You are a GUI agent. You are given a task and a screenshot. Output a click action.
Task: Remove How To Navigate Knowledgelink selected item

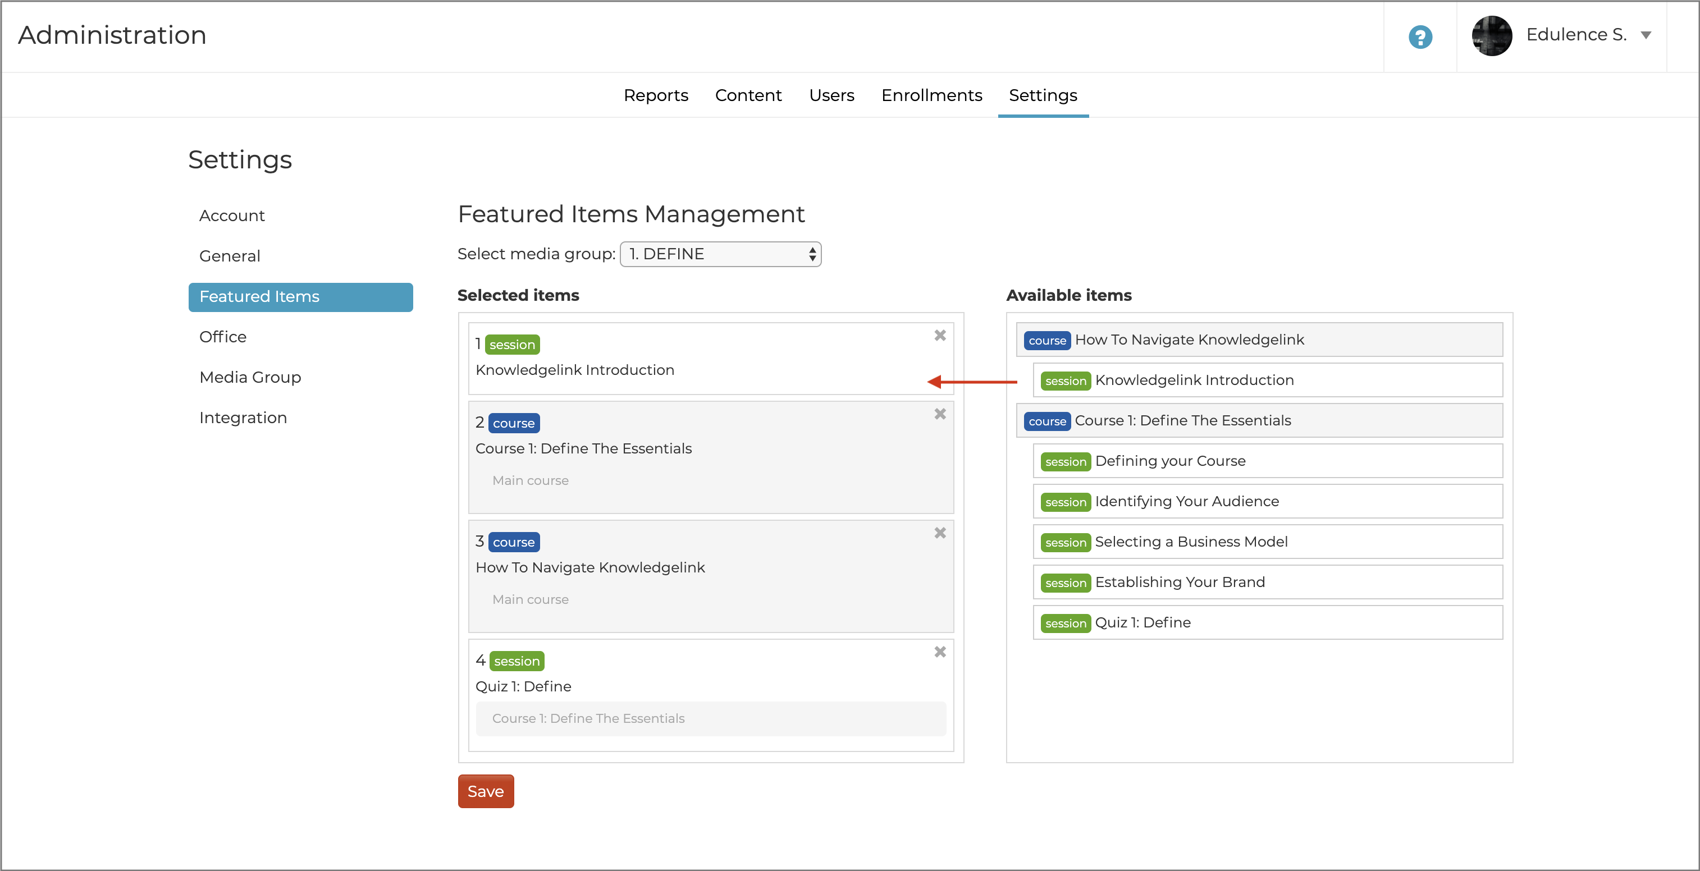(x=940, y=533)
